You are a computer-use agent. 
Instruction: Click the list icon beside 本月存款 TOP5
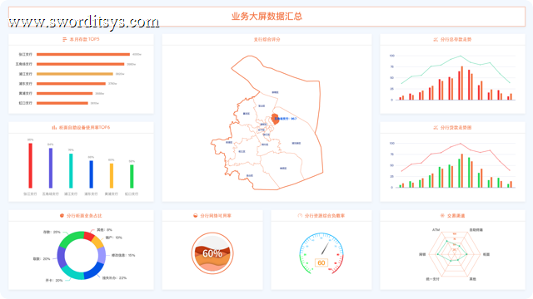point(65,40)
